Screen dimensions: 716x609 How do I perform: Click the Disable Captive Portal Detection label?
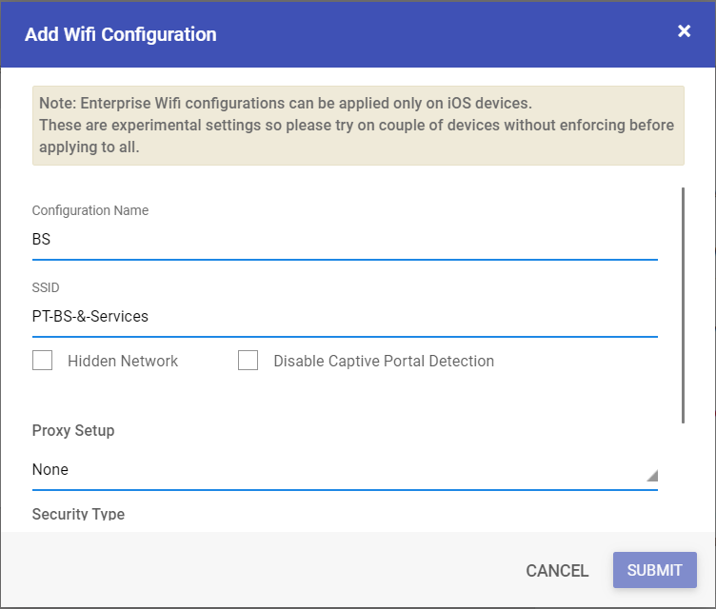tap(384, 361)
